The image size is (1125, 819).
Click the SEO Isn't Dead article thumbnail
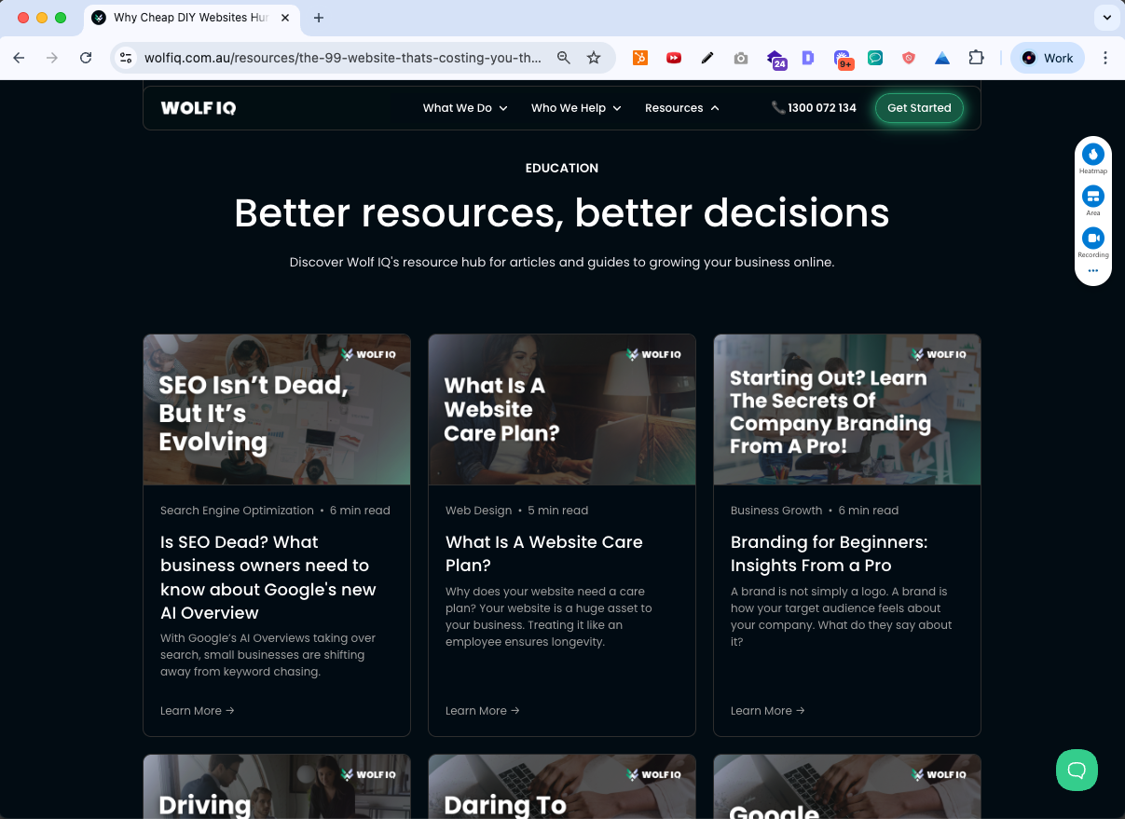276,410
